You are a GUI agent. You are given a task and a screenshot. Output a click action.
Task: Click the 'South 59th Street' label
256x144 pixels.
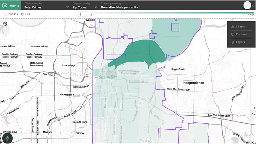click(x=37, y=106)
